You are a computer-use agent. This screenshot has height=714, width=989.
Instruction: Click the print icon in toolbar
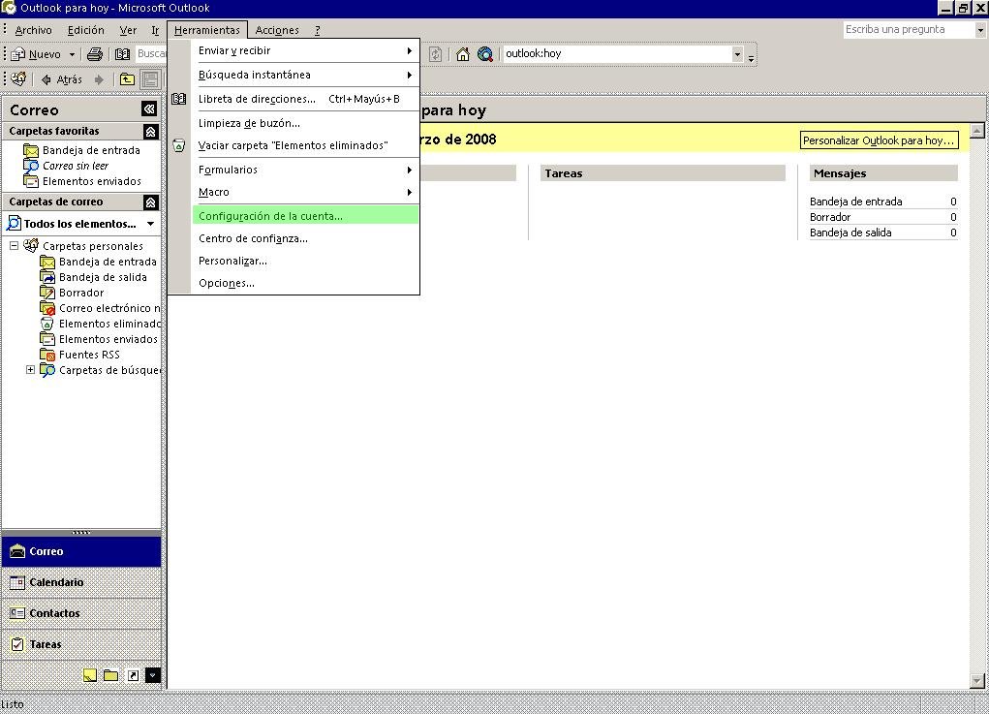tap(95, 54)
